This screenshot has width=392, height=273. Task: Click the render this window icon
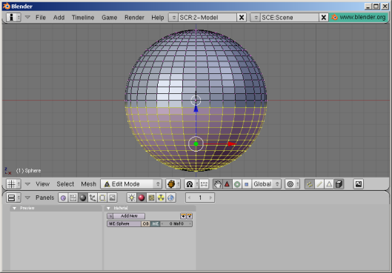tap(359, 184)
